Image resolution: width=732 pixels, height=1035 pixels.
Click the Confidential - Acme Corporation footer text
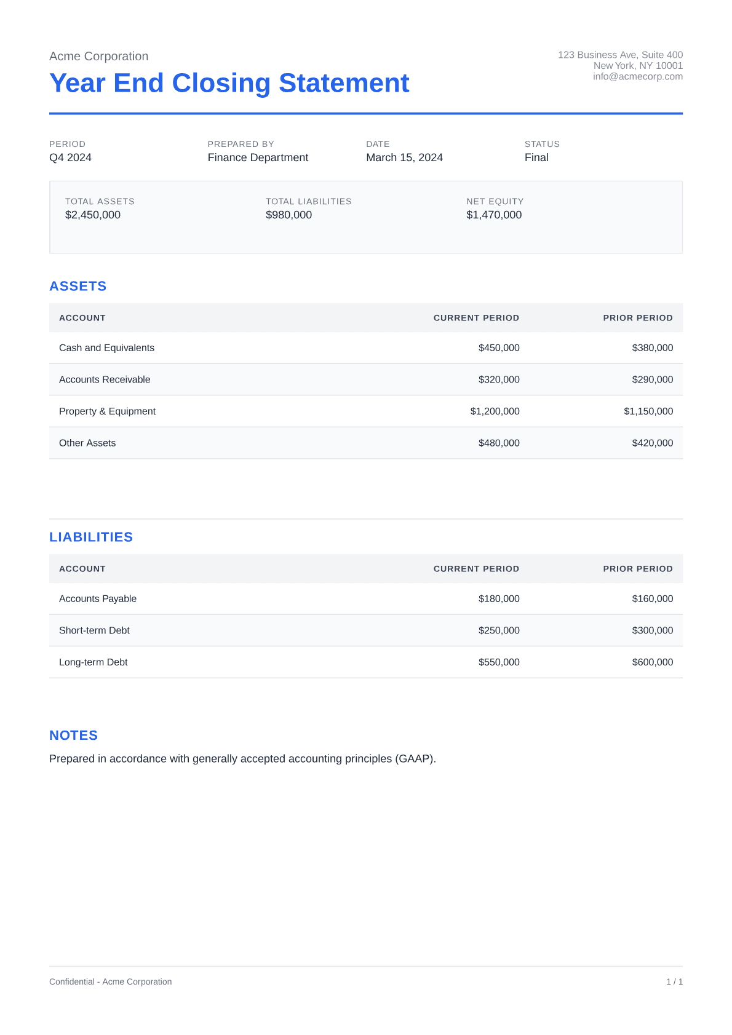coord(111,981)
